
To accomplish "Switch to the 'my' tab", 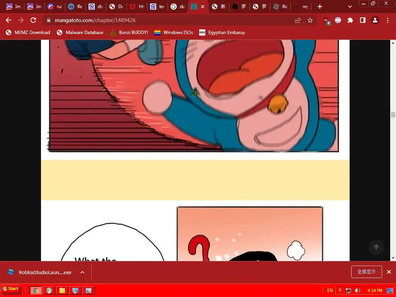I will point(301,7).
